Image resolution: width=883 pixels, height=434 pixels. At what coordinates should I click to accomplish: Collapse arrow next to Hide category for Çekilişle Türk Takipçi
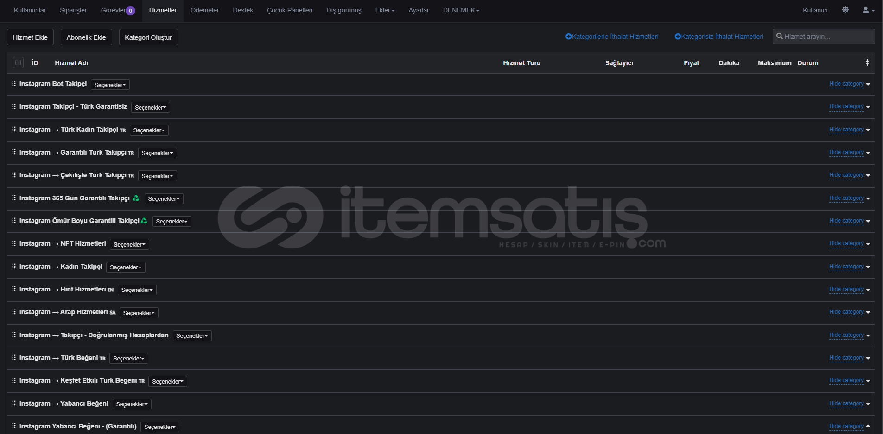[x=868, y=176]
